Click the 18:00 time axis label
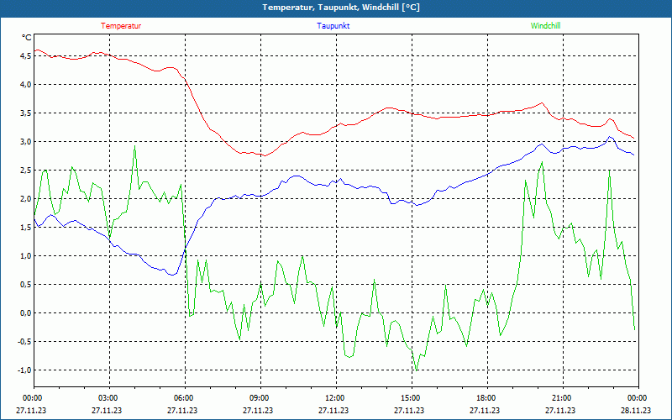This screenshot has height=420, width=672. pos(487,398)
